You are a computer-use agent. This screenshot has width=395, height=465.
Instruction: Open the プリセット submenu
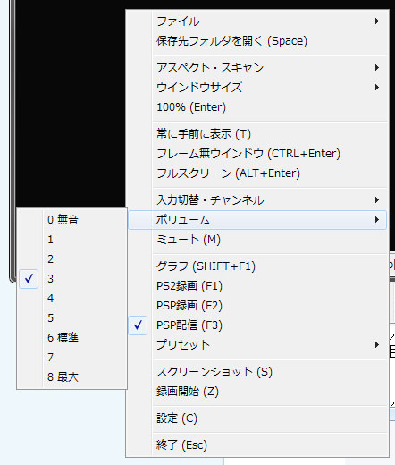coord(257,345)
